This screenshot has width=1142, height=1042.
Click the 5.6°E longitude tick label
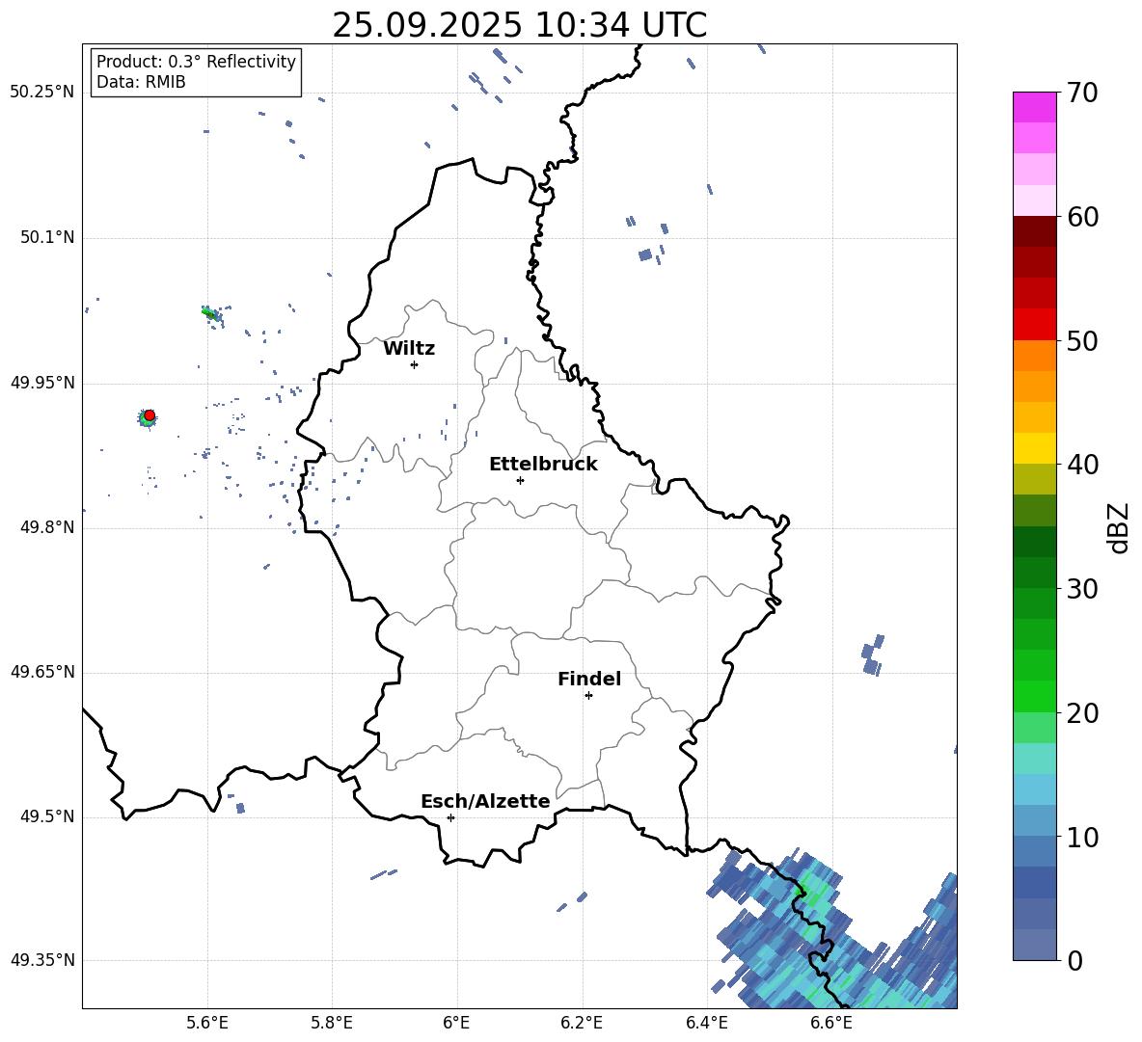[x=206, y=1023]
